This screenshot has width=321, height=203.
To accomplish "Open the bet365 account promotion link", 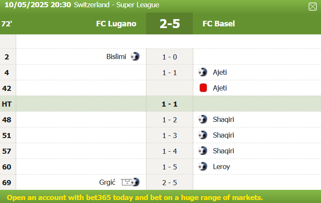I will [x=135, y=197].
